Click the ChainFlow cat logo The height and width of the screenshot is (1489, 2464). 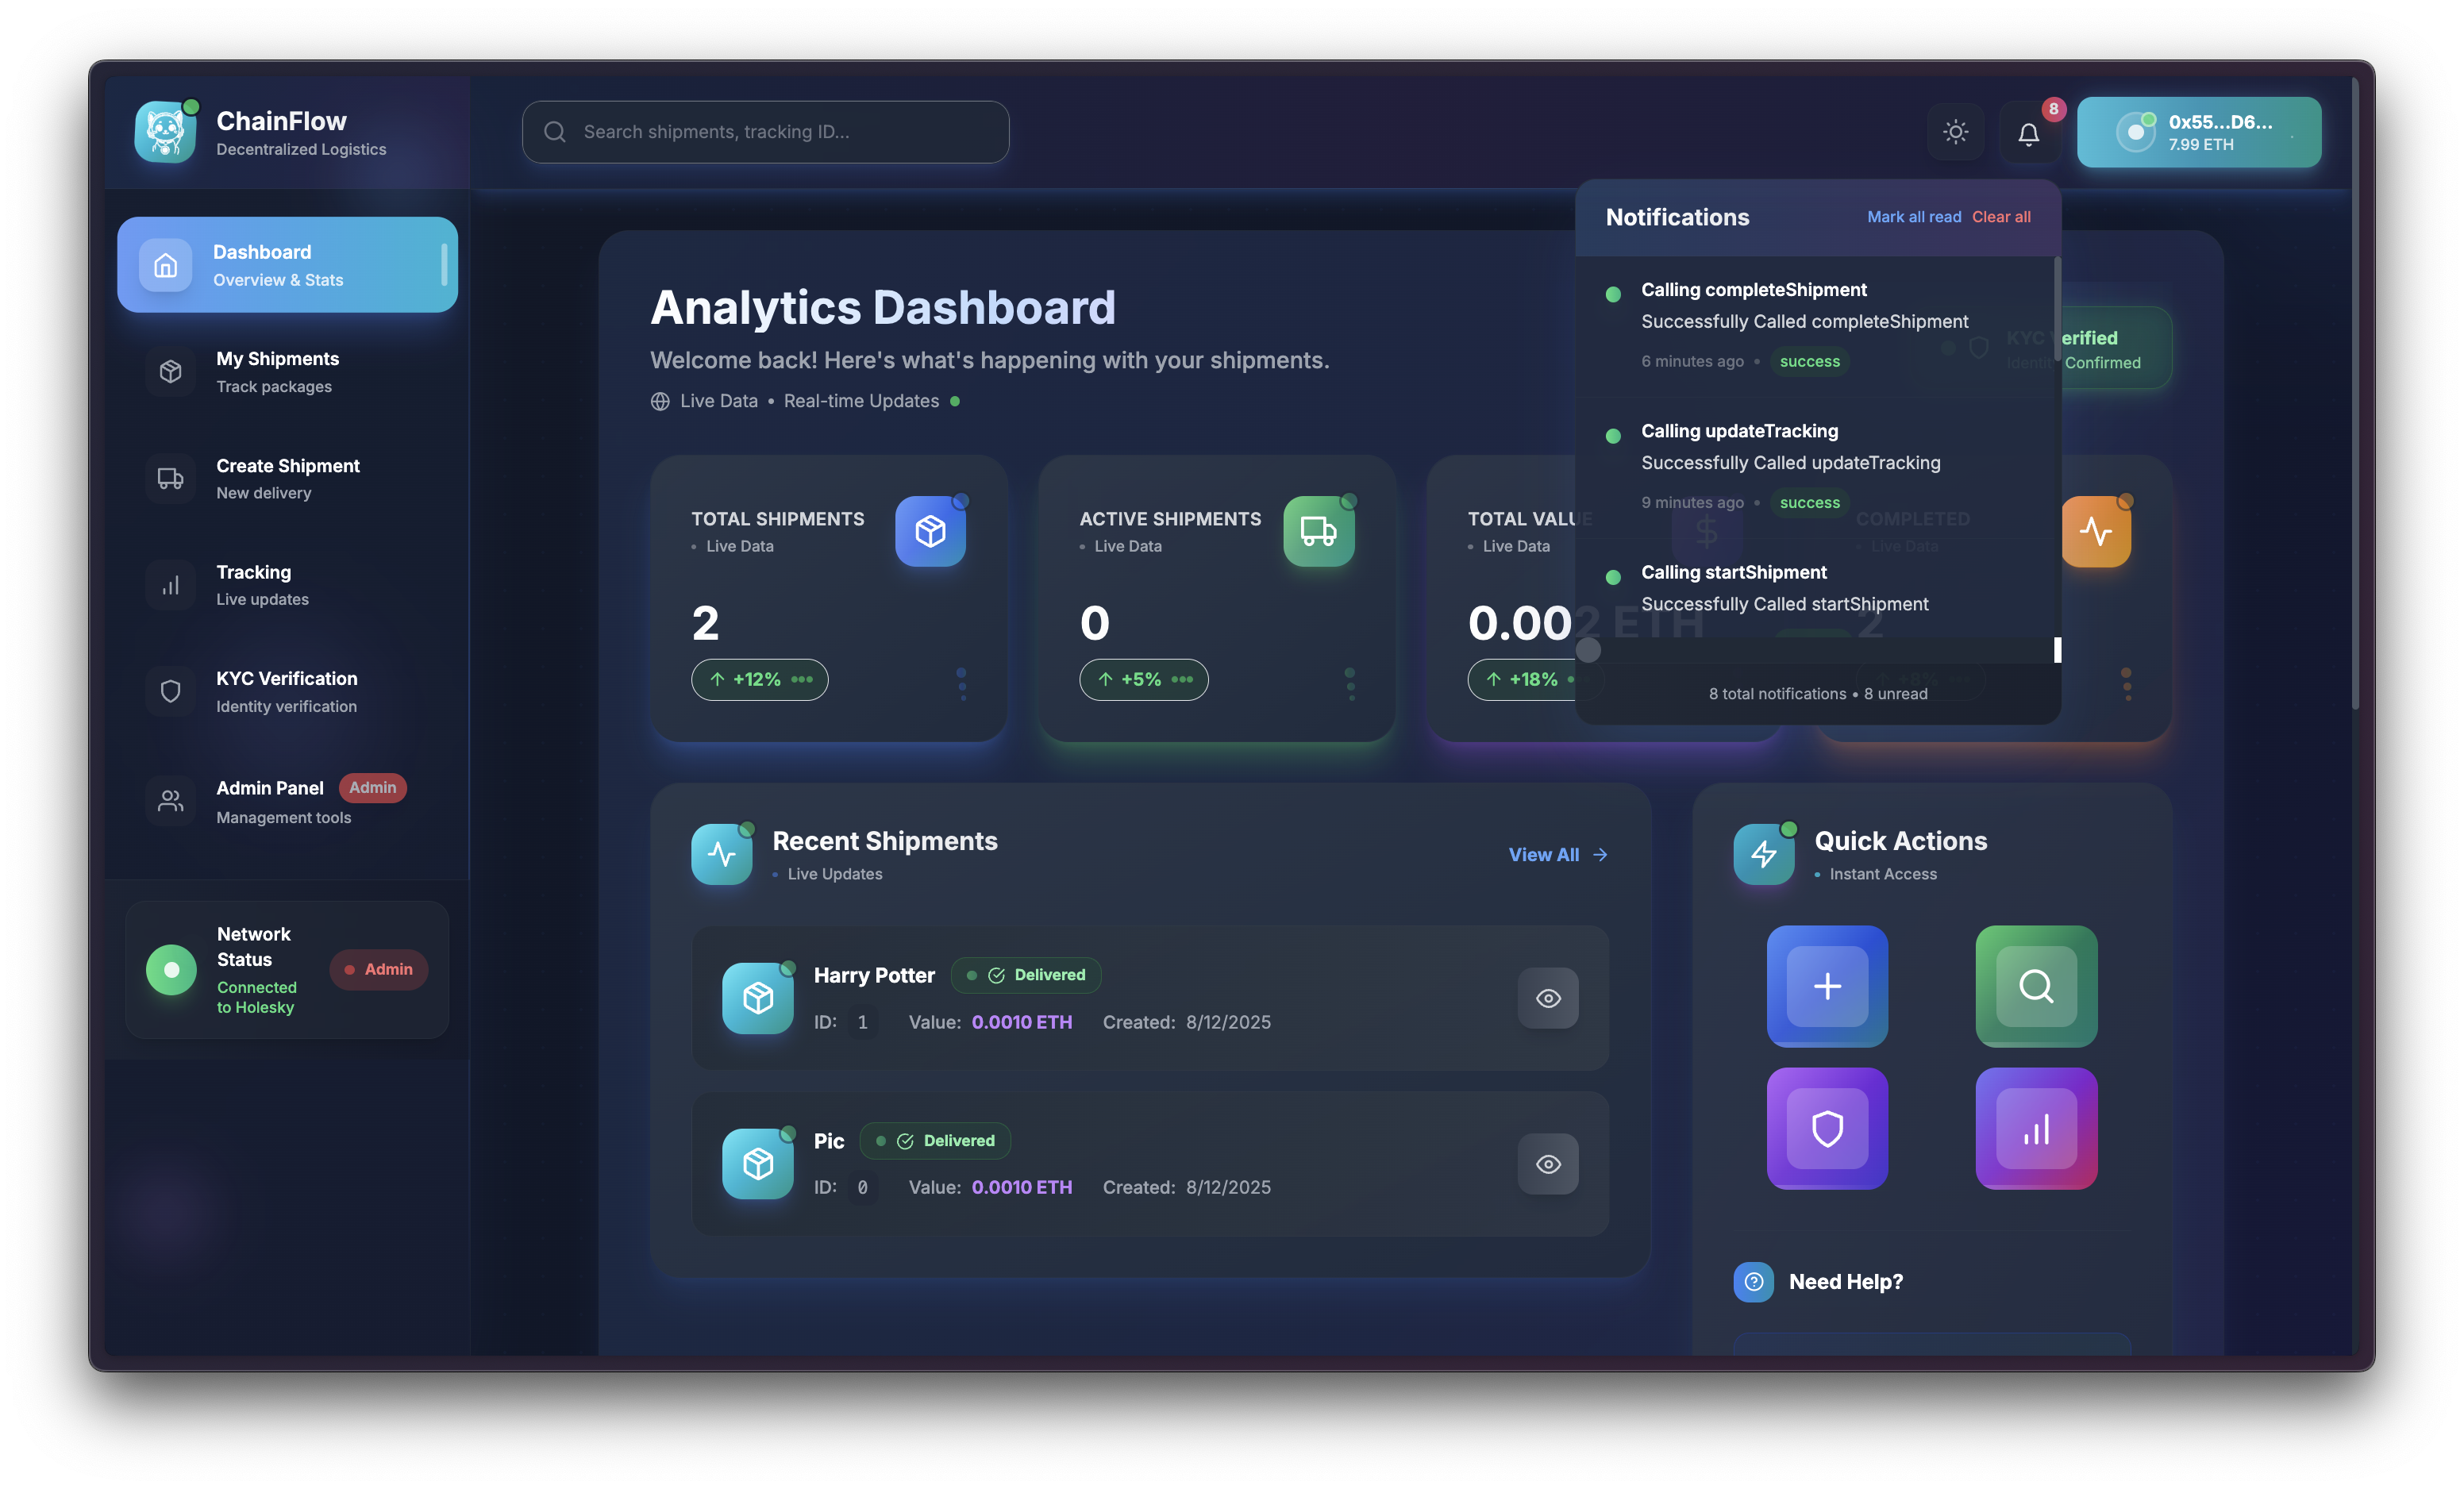tap(166, 132)
